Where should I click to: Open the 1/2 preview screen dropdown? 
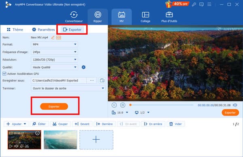click(142, 113)
